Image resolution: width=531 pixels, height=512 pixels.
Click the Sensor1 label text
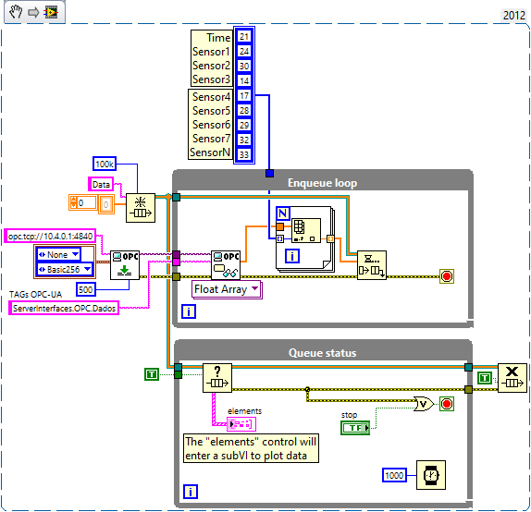(211, 52)
